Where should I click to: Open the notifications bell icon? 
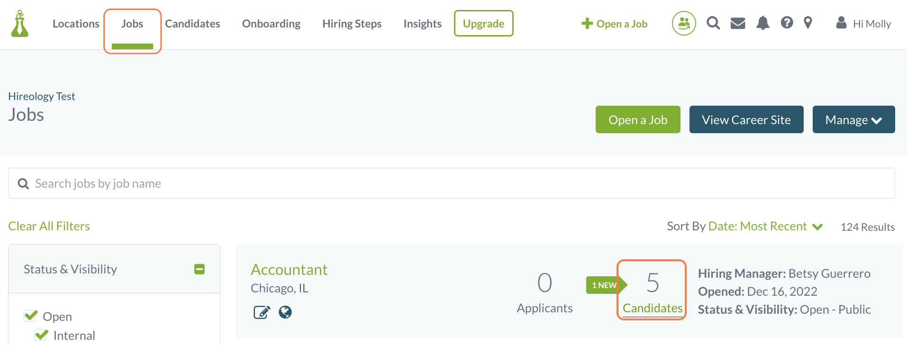(x=763, y=23)
